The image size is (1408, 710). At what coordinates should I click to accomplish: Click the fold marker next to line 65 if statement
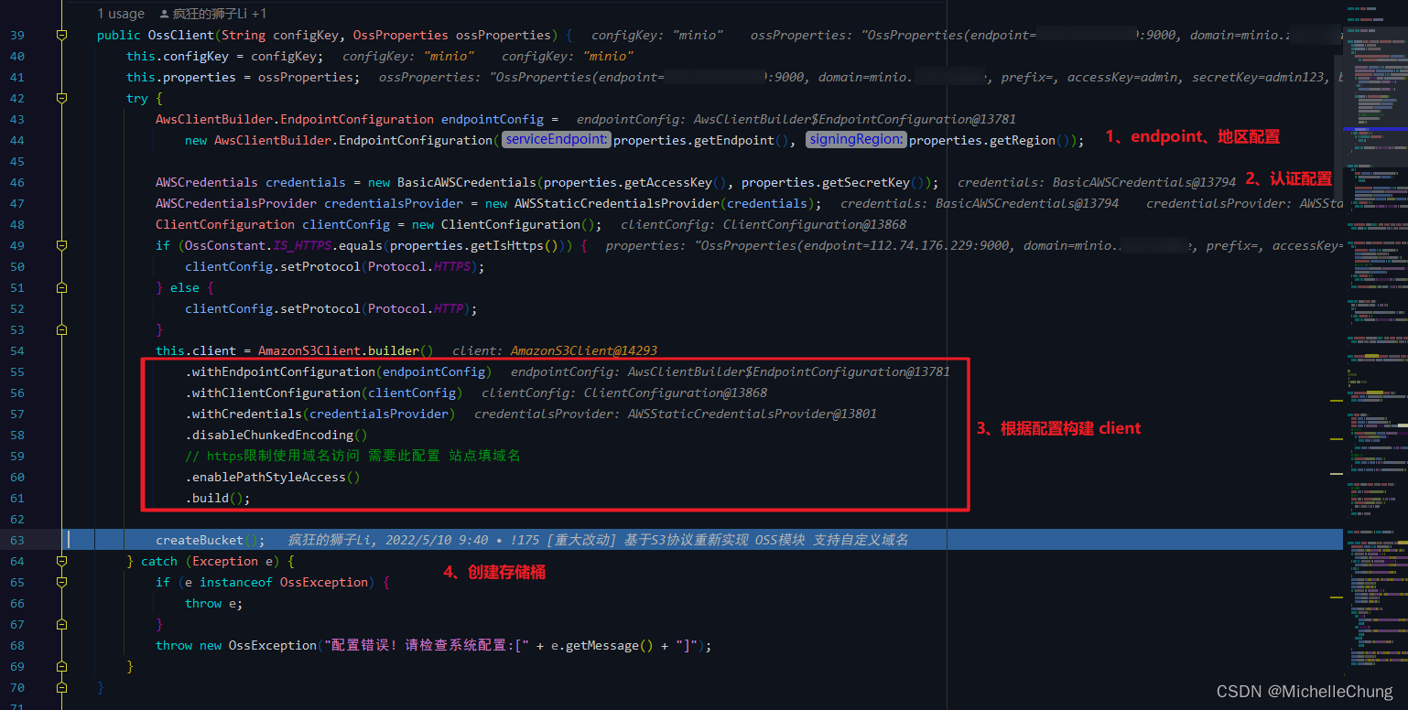click(60, 582)
